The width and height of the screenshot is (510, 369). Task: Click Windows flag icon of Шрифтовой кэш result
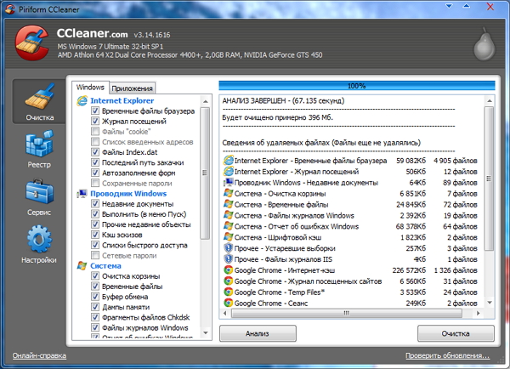(229, 237)
